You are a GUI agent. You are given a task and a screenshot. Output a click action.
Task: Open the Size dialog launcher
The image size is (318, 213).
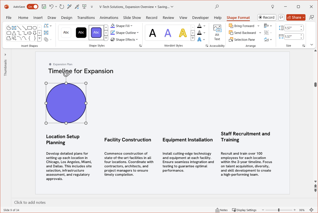click(304, 46)
